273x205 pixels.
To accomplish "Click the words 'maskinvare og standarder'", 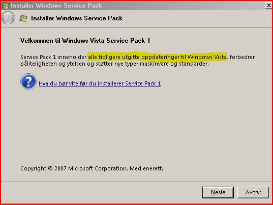I will pos(174,64).
